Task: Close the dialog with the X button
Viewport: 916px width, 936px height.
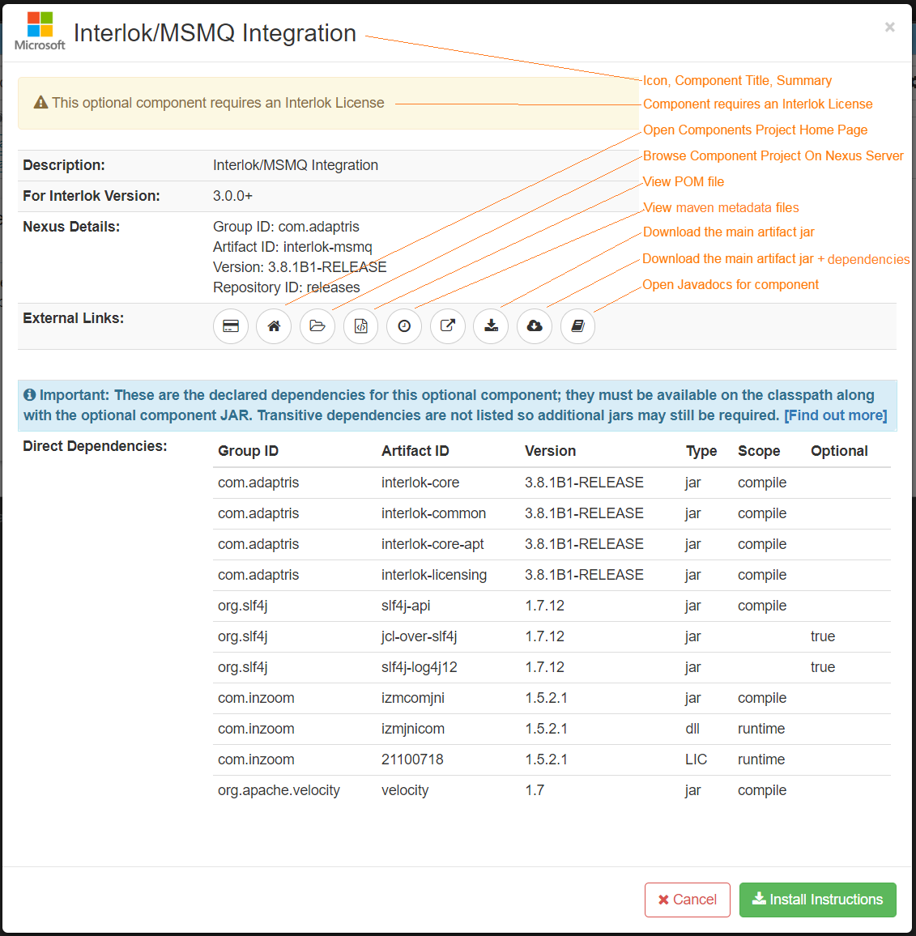Action: tap(890, 27)
